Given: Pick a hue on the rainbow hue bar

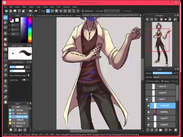Looking at the screenshot, I should (30, 30).
